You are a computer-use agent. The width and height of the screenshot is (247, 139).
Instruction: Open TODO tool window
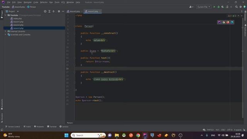click(27, 127)
